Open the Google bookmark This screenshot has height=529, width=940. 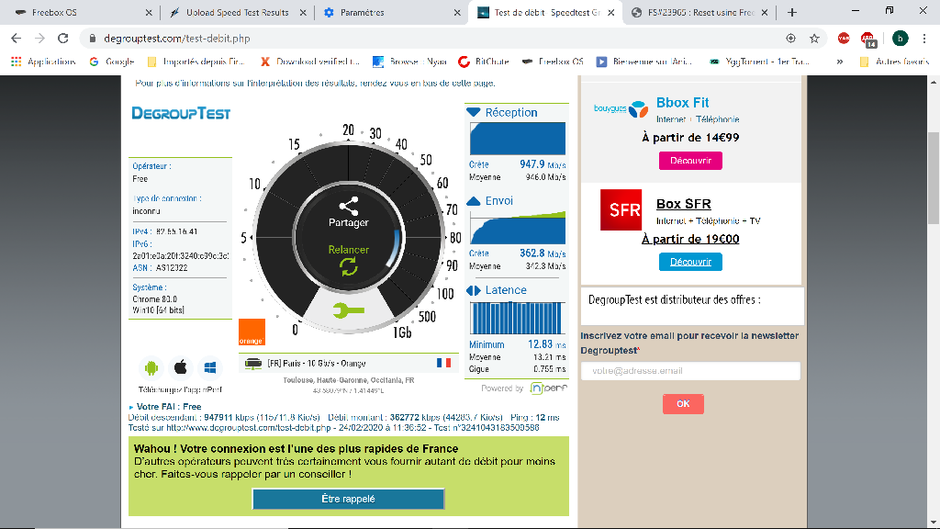click(x=111, y=62)
